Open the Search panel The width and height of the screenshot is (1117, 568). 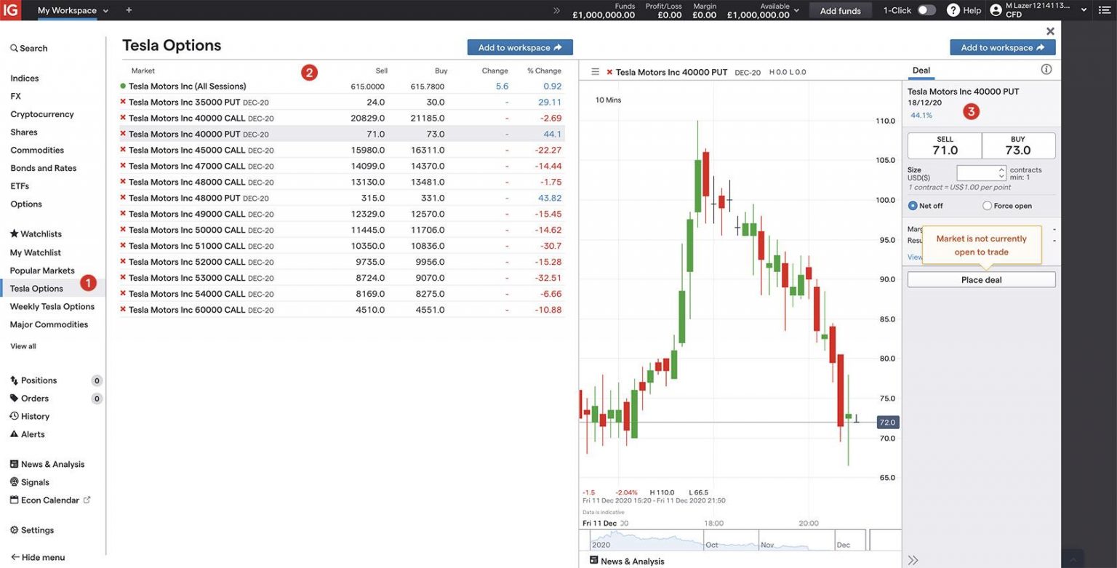(x=28, y=47)
